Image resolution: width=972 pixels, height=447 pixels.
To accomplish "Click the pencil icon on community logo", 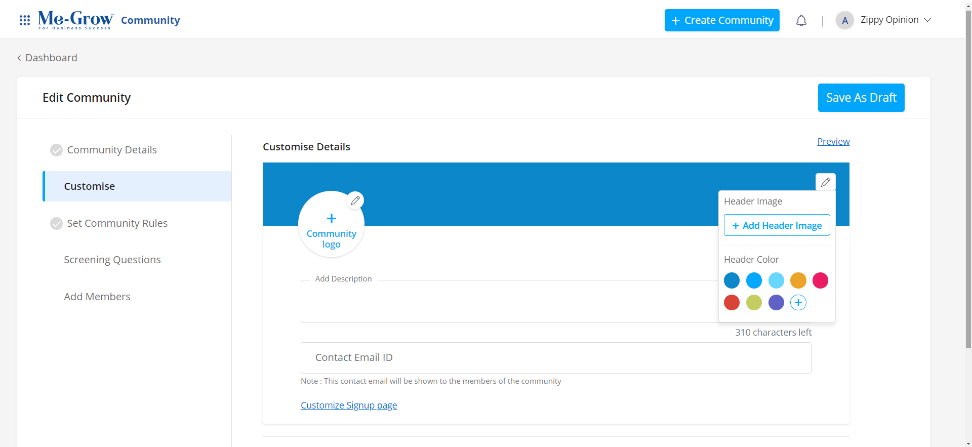I will pos(355,200).
